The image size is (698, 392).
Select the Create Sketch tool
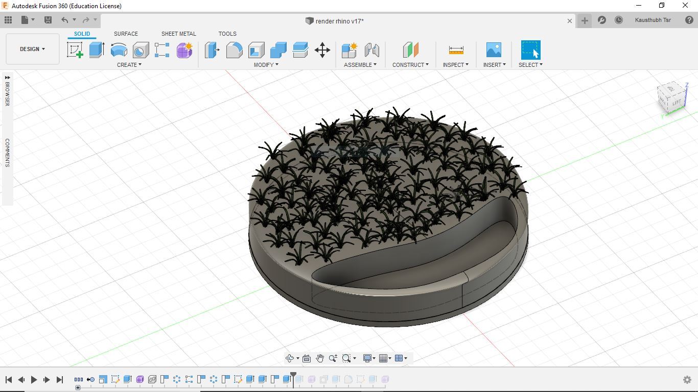(x=75, y=50)
